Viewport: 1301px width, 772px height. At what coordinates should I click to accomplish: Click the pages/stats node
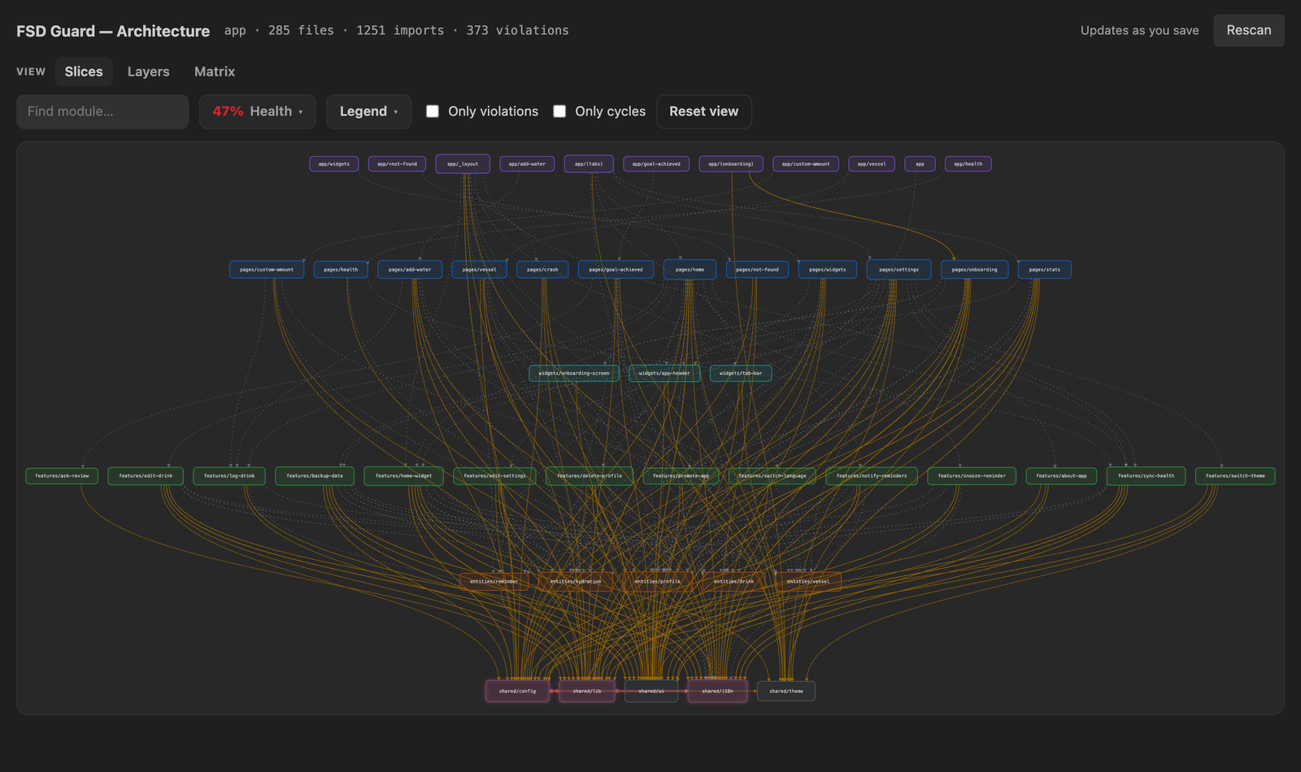coord(1045,270)
